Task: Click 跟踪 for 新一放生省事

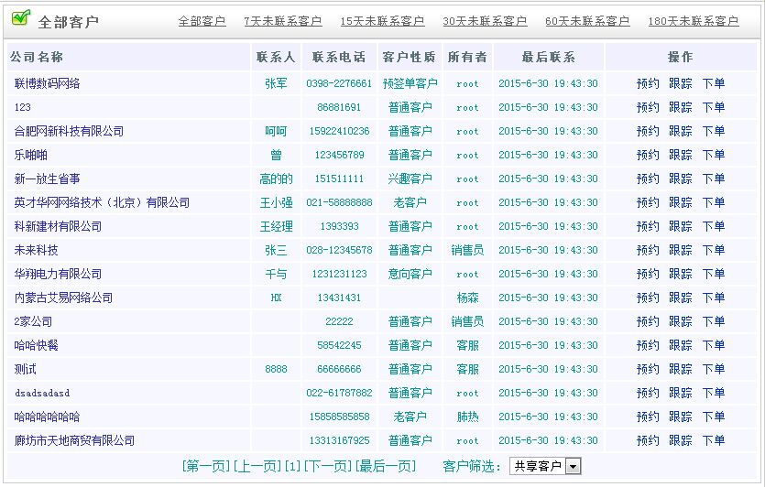Action: [x=681, y=179]
